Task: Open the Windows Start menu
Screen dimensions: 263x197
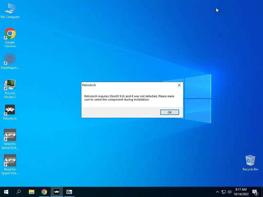Action: coord(6,192)
